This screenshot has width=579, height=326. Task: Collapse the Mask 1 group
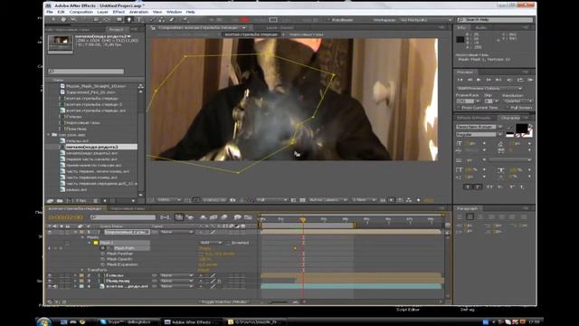[x=89, y=243]
